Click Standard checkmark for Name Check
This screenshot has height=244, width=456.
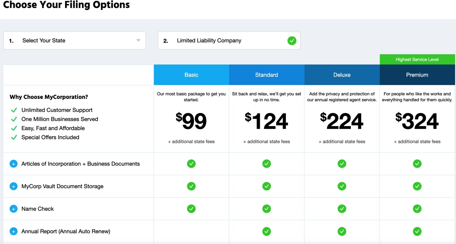click(x=267, y=208)
